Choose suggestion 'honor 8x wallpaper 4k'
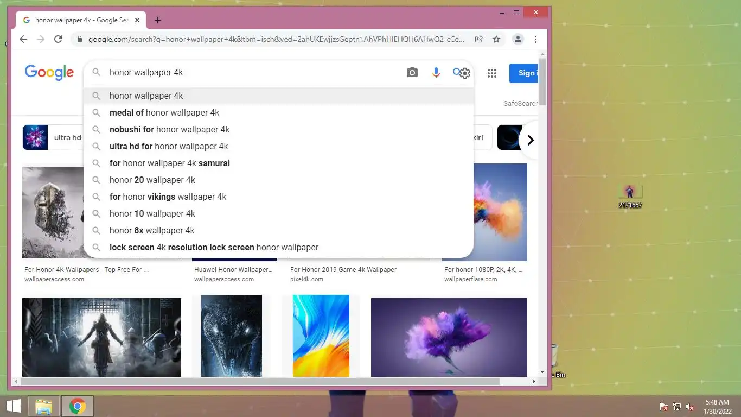This screenshot has width=741, height=417. pyautogui.click(x=278, y=230)
